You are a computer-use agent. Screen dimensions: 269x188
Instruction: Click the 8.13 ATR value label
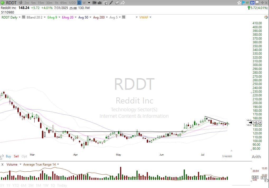tap(264, 177)
